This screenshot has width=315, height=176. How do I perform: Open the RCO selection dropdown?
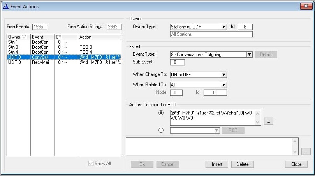[x=216, y=130]
